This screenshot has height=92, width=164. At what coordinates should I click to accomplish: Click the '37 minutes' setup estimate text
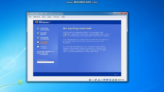pyautogui.click(x=44, y=54)
